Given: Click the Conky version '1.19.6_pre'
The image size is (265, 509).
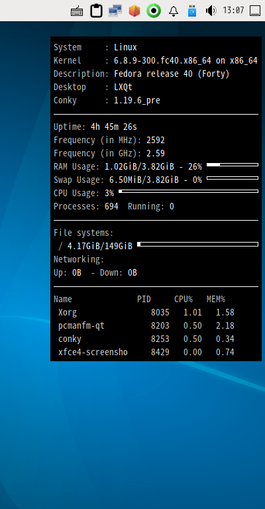Looking at the screenshot, I should click(137, 101).
